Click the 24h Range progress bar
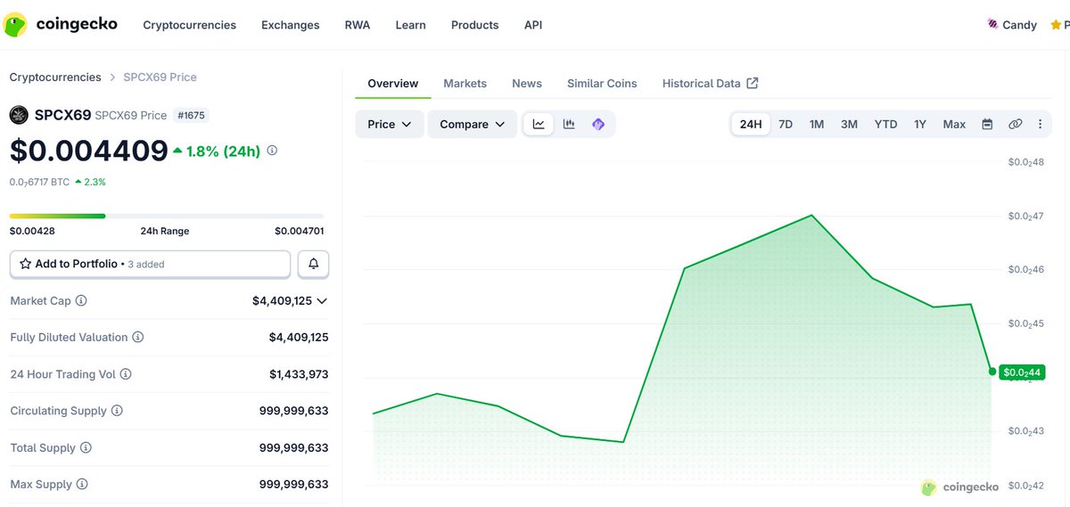Viewport: 1070px width, 507px height. pos(167,216)
